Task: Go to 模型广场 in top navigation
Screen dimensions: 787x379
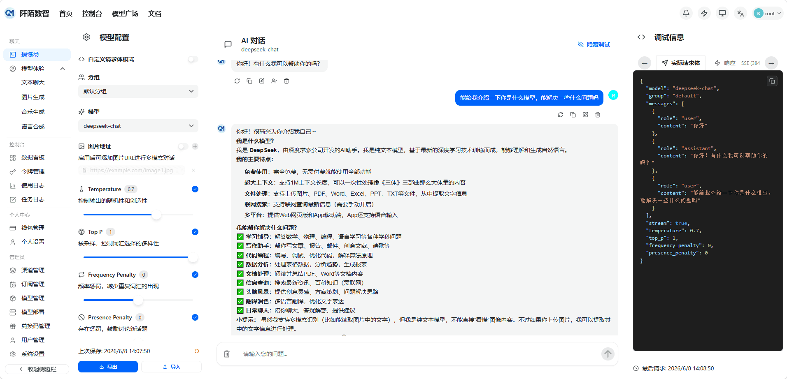Action: (125, 14)
